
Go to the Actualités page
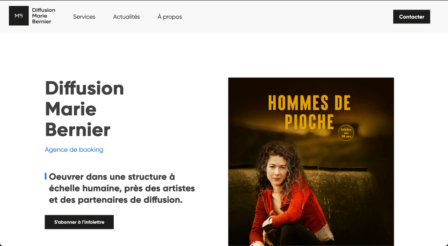pyautogui.click(x=126, y=17)
